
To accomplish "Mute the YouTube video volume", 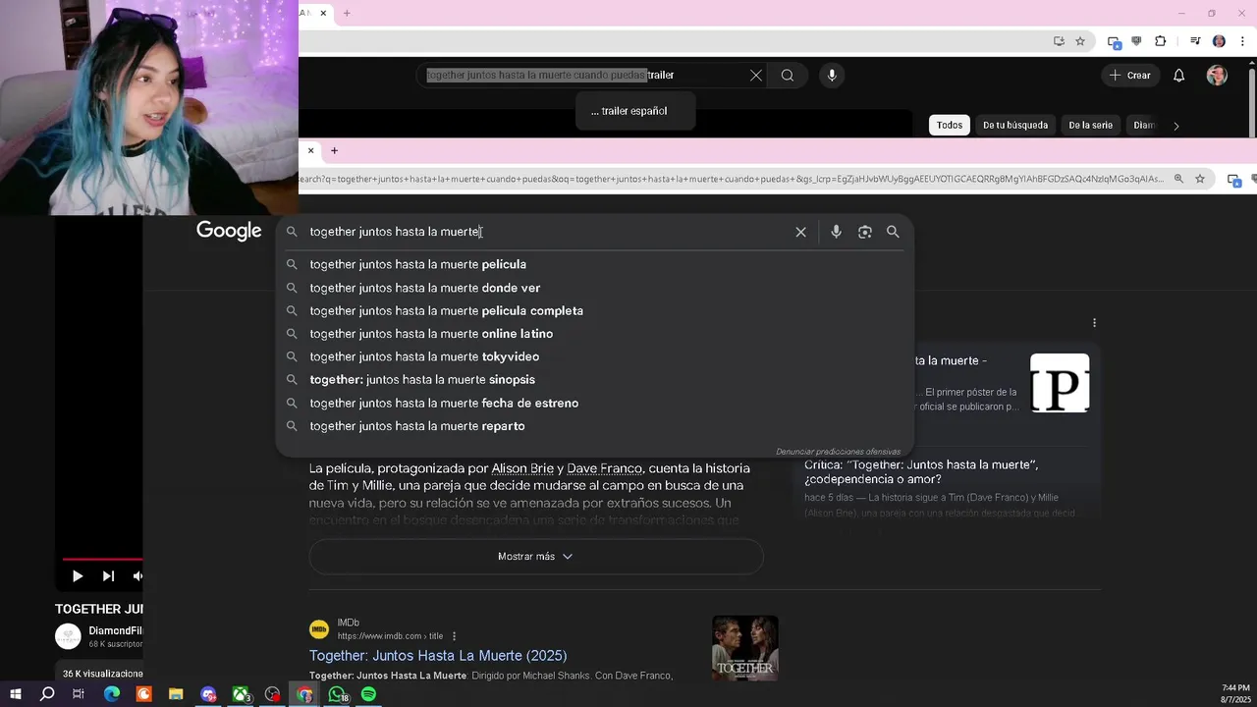I will pyautogui.click(x=137, y=576).
